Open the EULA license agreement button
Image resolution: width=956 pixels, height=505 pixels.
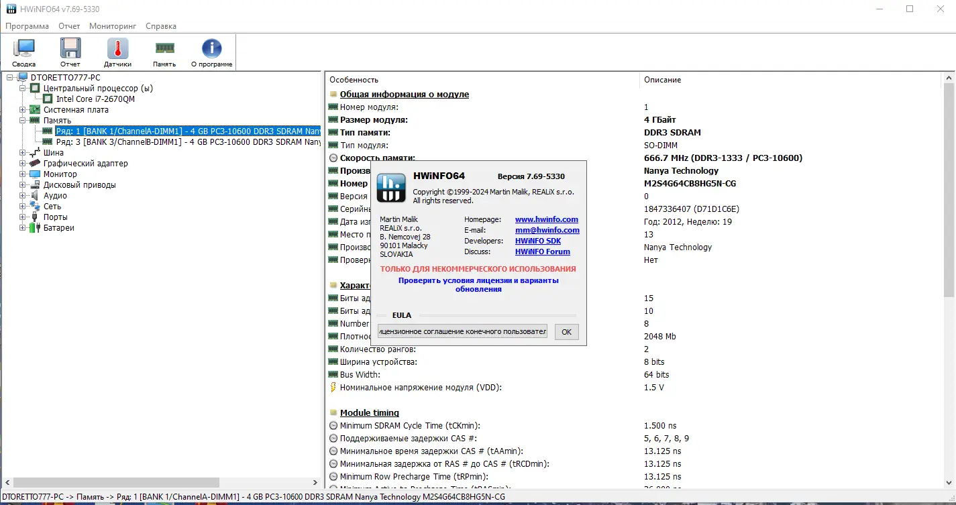(x=462, y=331)
